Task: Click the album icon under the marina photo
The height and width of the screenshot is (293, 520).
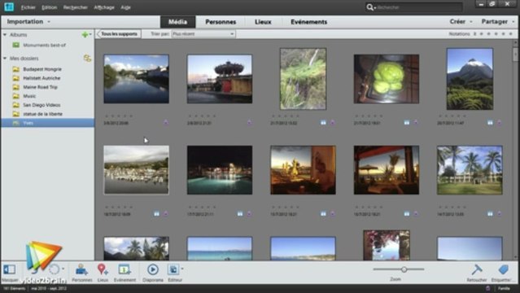Action: coord(156,214)
